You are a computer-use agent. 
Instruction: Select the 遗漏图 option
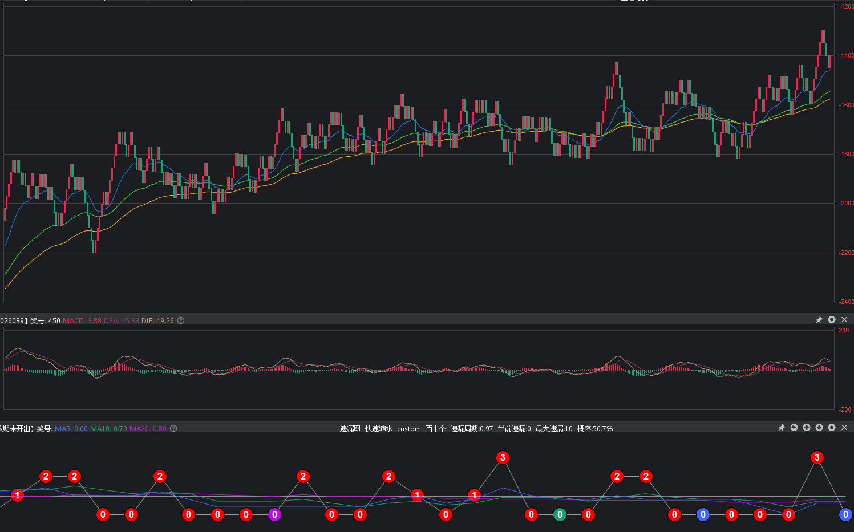tap(350, 428)
